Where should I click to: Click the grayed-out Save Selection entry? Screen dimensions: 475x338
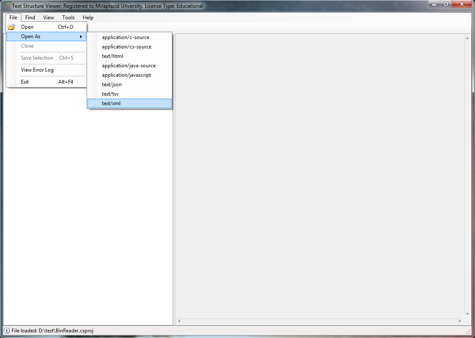(46, 58)
